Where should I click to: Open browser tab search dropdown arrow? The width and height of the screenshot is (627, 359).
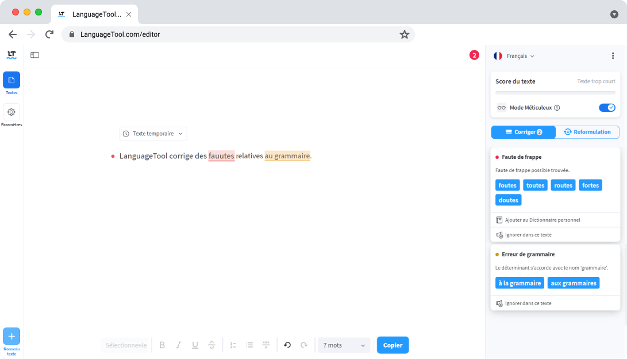[x=614, y=14]
